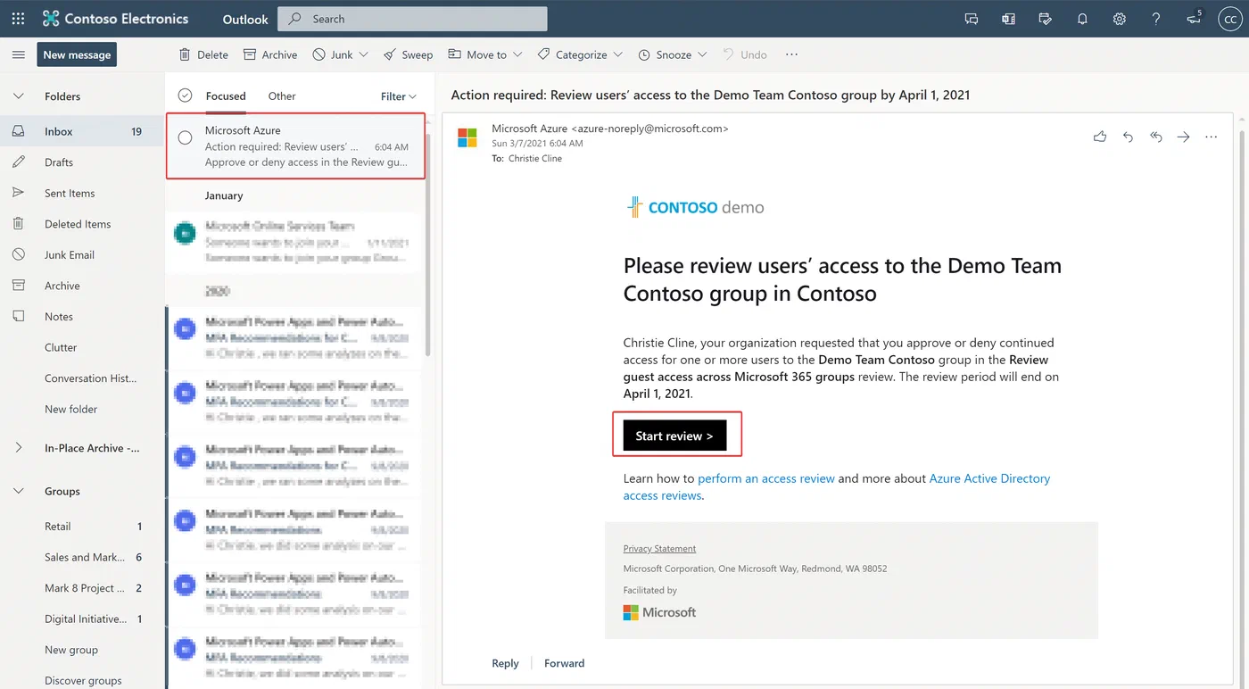
Task: Open the Move to dropdown
Action: [x=484, y=54]
